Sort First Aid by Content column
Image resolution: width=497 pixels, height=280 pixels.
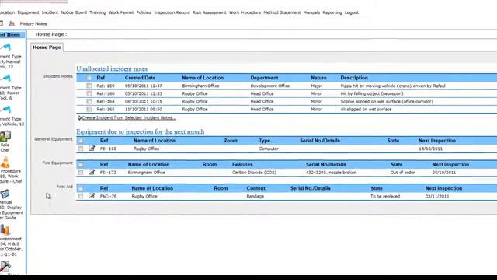[x=256, y=188]
